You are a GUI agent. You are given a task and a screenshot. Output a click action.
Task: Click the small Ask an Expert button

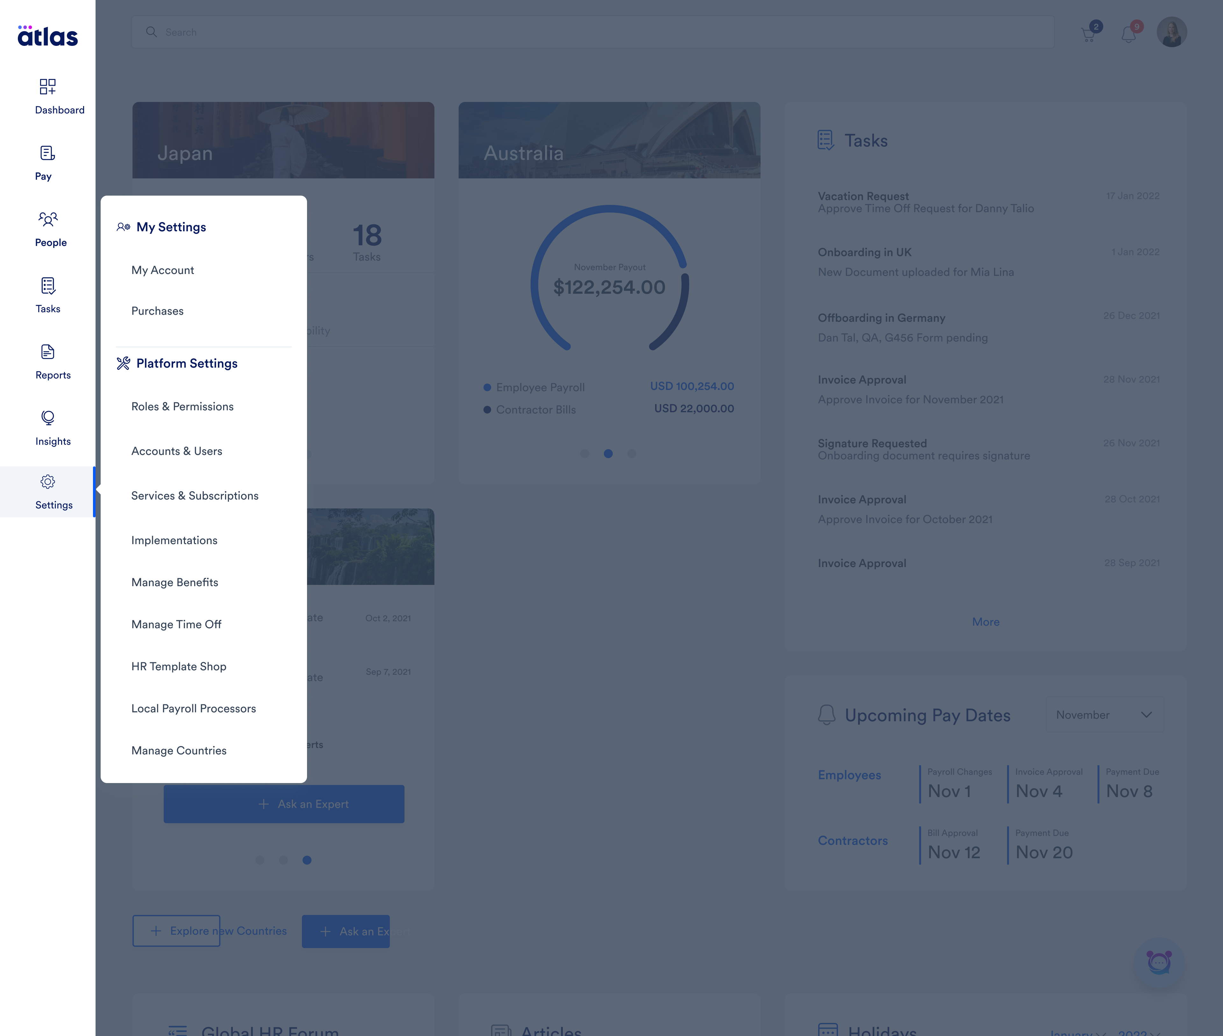click(x=345, y=932)
